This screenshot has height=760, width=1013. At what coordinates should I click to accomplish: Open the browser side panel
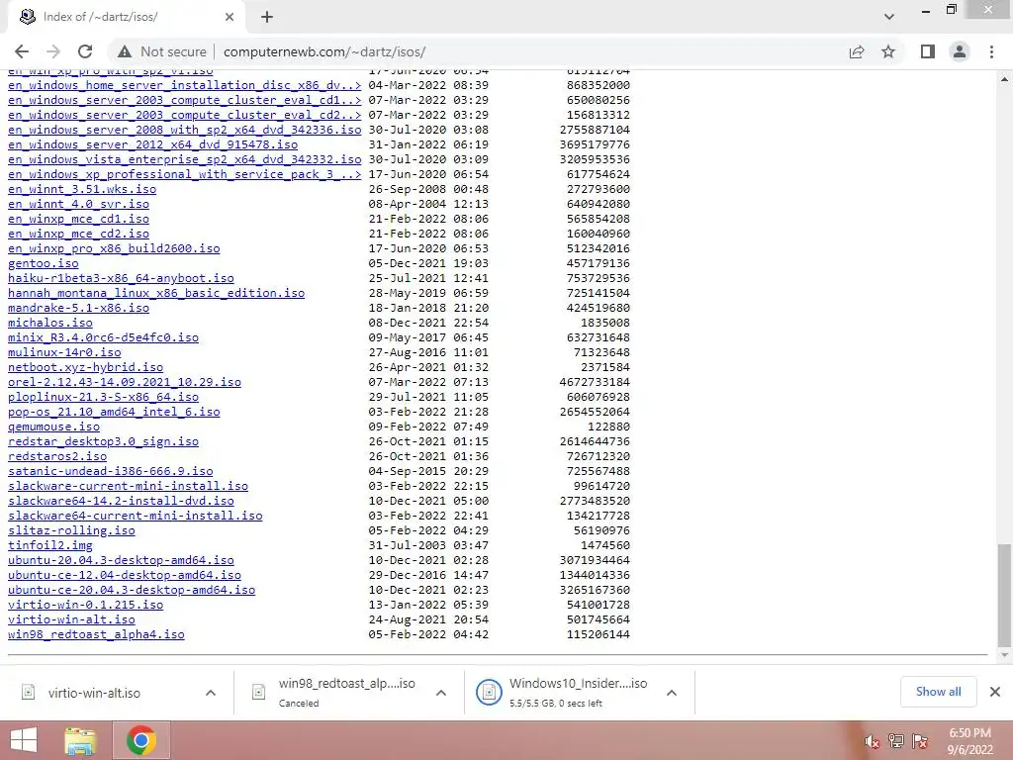pos(928,51)
